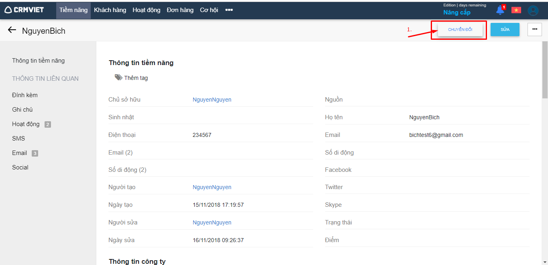Select Đính kèm in the sidebar
The width and height of the screenshot is (548, 265).
tap(25, 95)
